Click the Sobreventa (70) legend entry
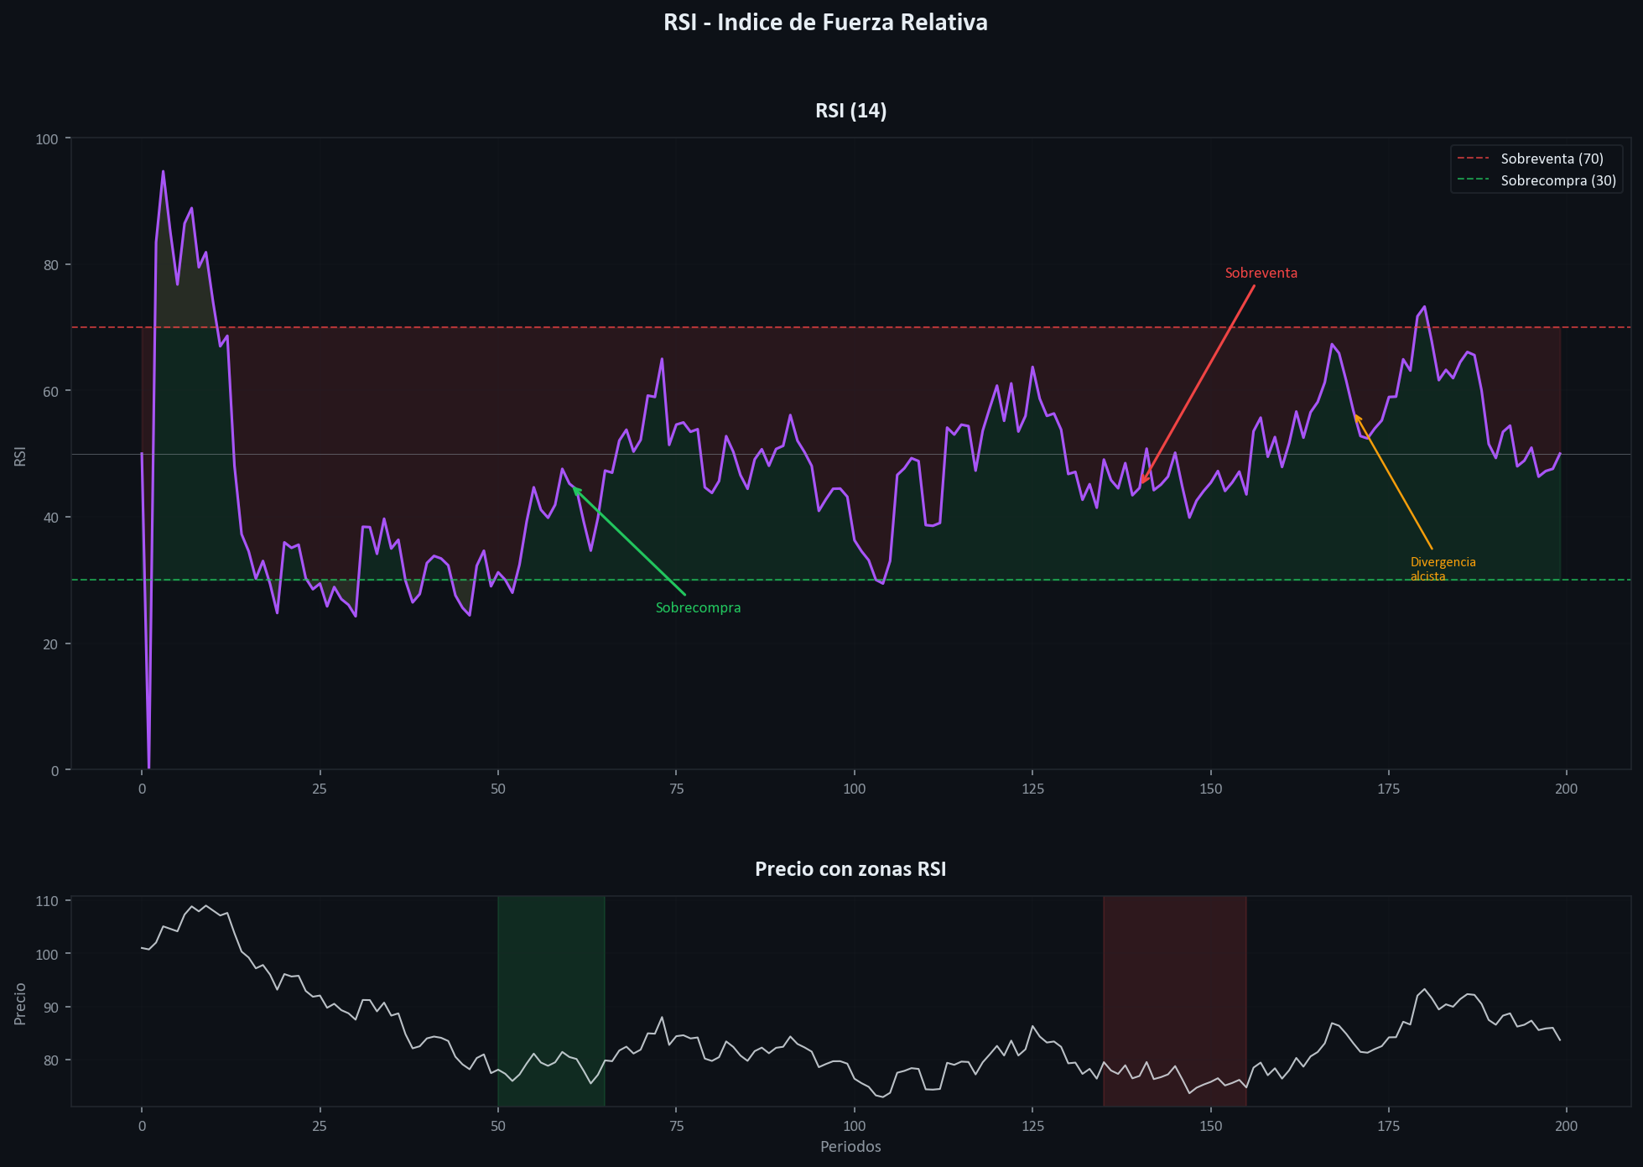 tap(1552, 159)
